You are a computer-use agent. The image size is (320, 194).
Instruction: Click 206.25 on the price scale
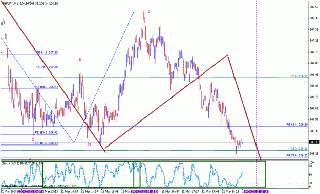[x=314, y=154]
